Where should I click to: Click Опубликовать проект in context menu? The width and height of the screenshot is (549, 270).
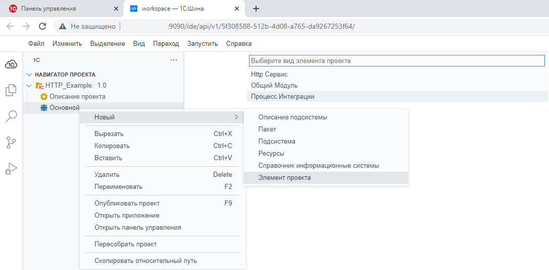click(127, 204)
